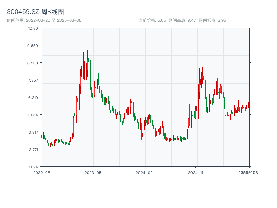Screen dimensions: 277x208
Task: Click x-axis label 2022-08
Action: pos(42,173)
